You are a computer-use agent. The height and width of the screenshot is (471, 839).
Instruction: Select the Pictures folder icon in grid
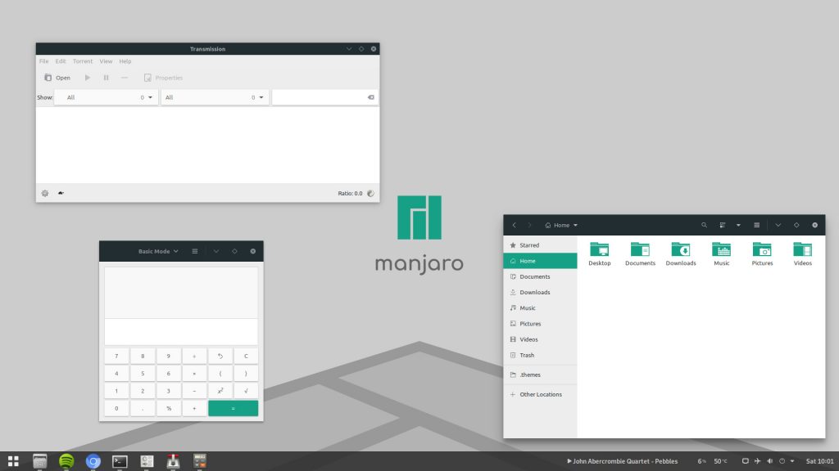pos(762,253)
